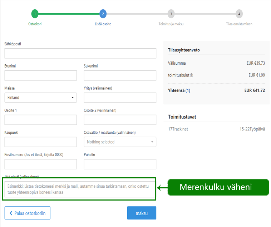The width and height of the screenshot is (271, 227).
Task: Expand the Osavaltio / maakunta dropdown
Action: pos(120,142)
